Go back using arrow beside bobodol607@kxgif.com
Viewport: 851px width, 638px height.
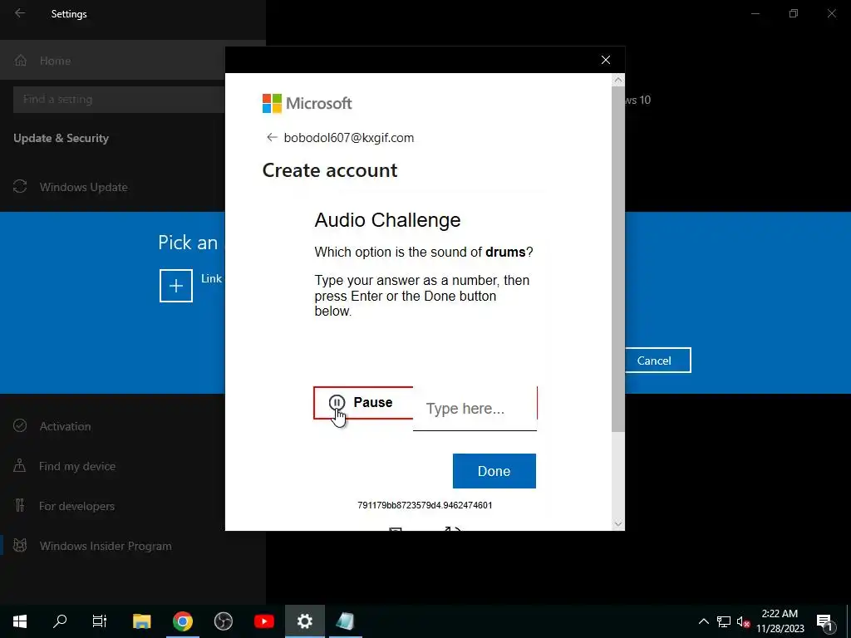tap(272, 137)
